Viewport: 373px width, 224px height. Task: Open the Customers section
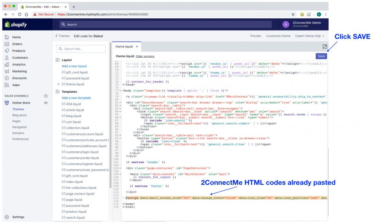pyautogui.click(x=20, y=58)
